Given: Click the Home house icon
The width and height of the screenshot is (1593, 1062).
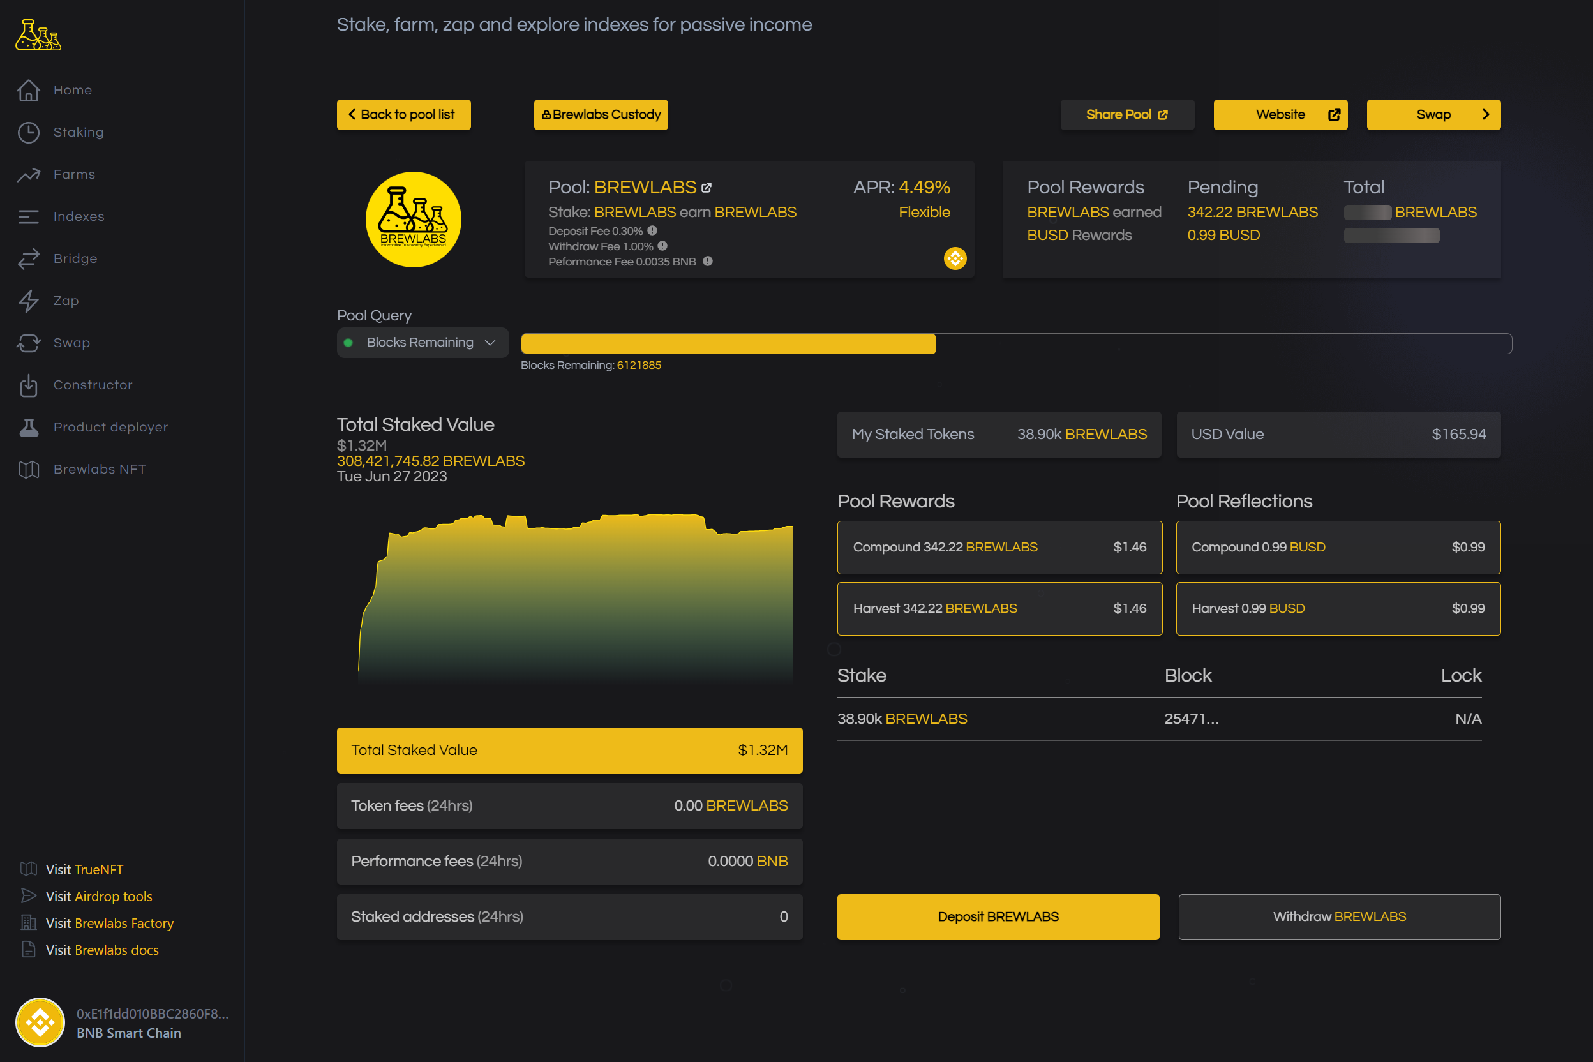Looking at the screenshot, I should pyautogui.click(x=29, y=90).
